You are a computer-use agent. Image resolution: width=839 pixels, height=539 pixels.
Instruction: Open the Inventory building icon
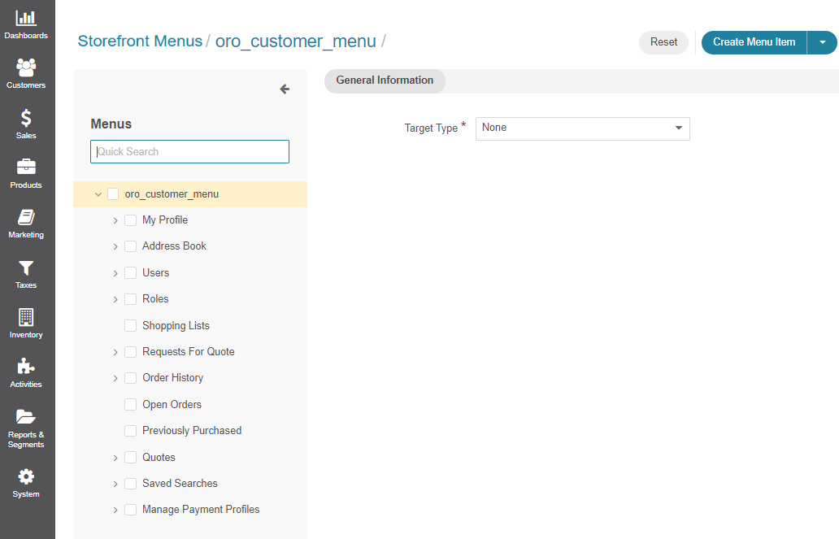click(x=26, y=317)
